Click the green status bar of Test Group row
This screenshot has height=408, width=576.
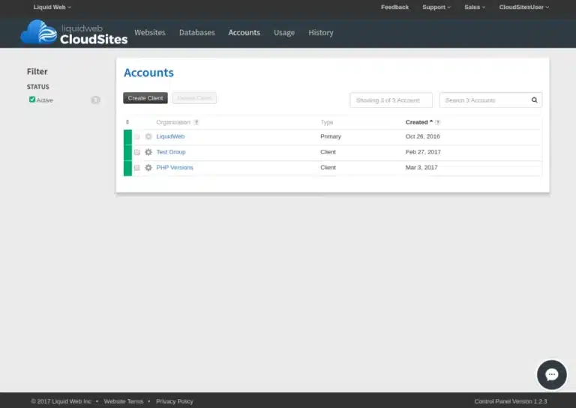click(127, 153)
